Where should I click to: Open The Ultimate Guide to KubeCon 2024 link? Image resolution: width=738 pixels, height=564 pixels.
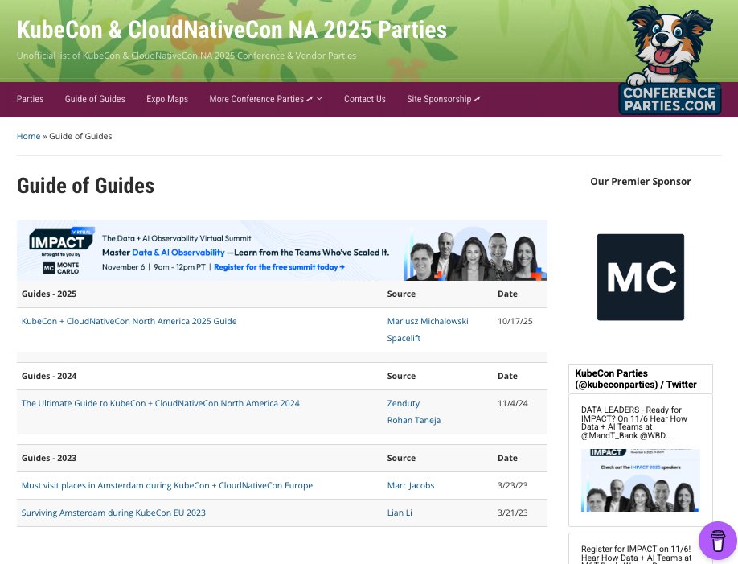tap(161, 403)
